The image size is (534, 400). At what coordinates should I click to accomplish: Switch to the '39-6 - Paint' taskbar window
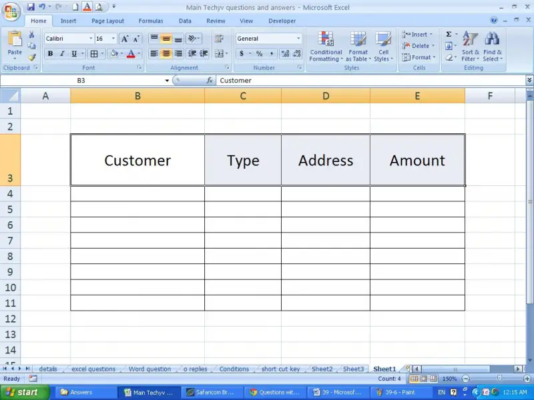tap(400, 392)
